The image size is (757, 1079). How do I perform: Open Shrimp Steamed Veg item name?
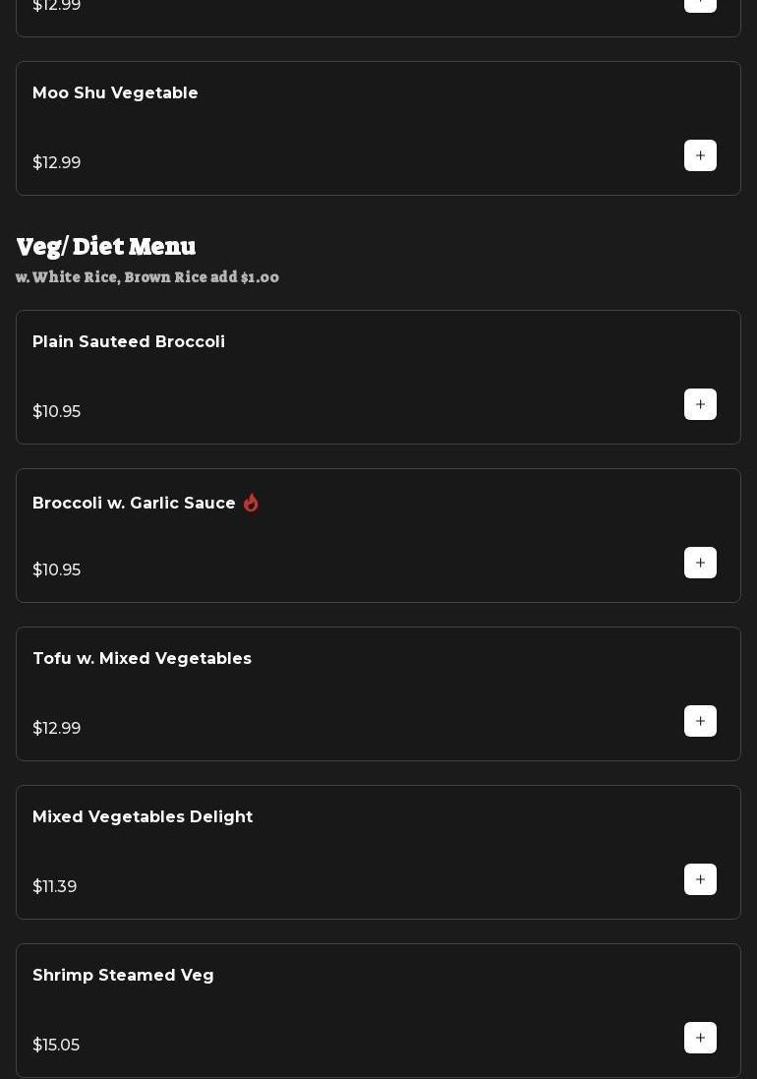tap(123, 975)
